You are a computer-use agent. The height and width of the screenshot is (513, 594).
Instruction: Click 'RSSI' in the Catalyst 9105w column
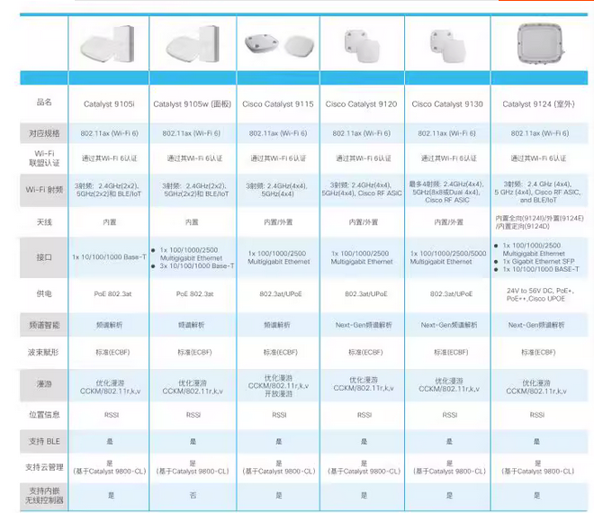(193, 415)
